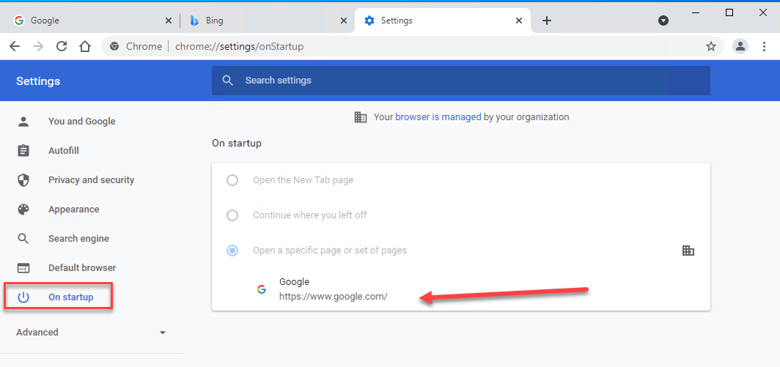Reload the current page
The image size is (780, 367).
[62, 47]
